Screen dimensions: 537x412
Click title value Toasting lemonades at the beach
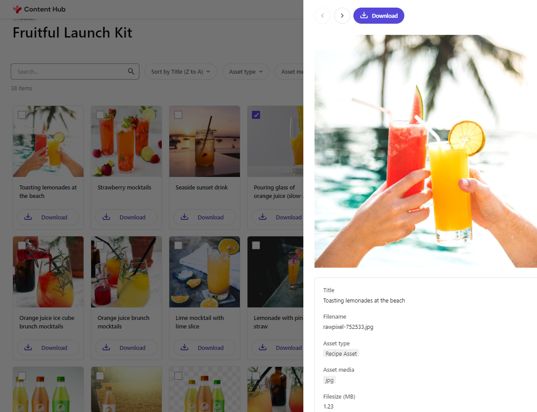(364, 300)
